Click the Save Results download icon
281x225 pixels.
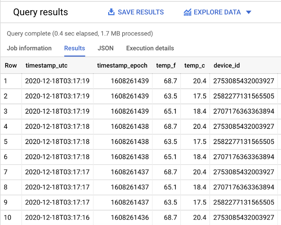tap(111, 12)
